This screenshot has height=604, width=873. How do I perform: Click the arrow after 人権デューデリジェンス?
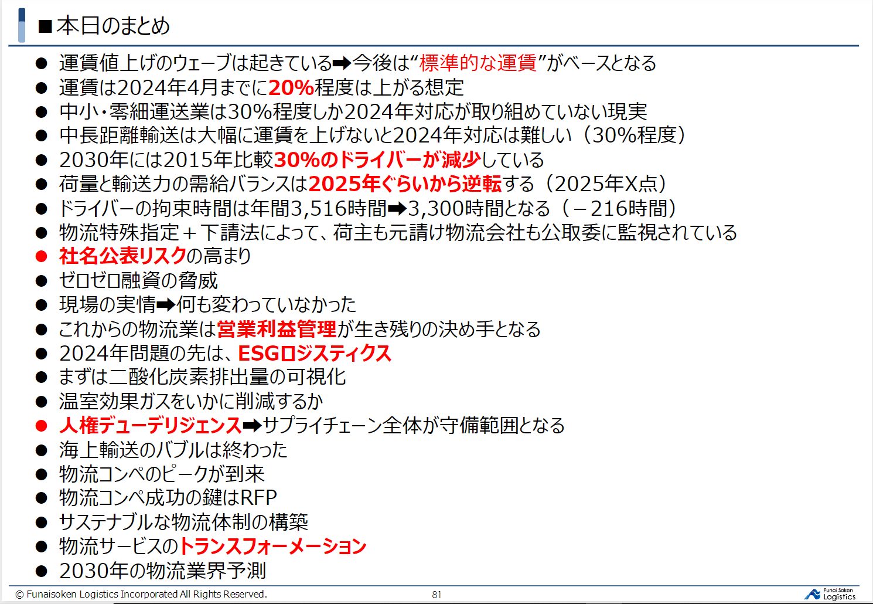coord(252,425)
